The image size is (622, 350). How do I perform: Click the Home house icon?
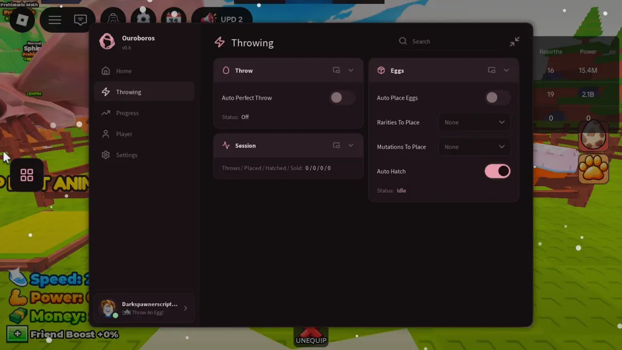[x=105, y=71]
